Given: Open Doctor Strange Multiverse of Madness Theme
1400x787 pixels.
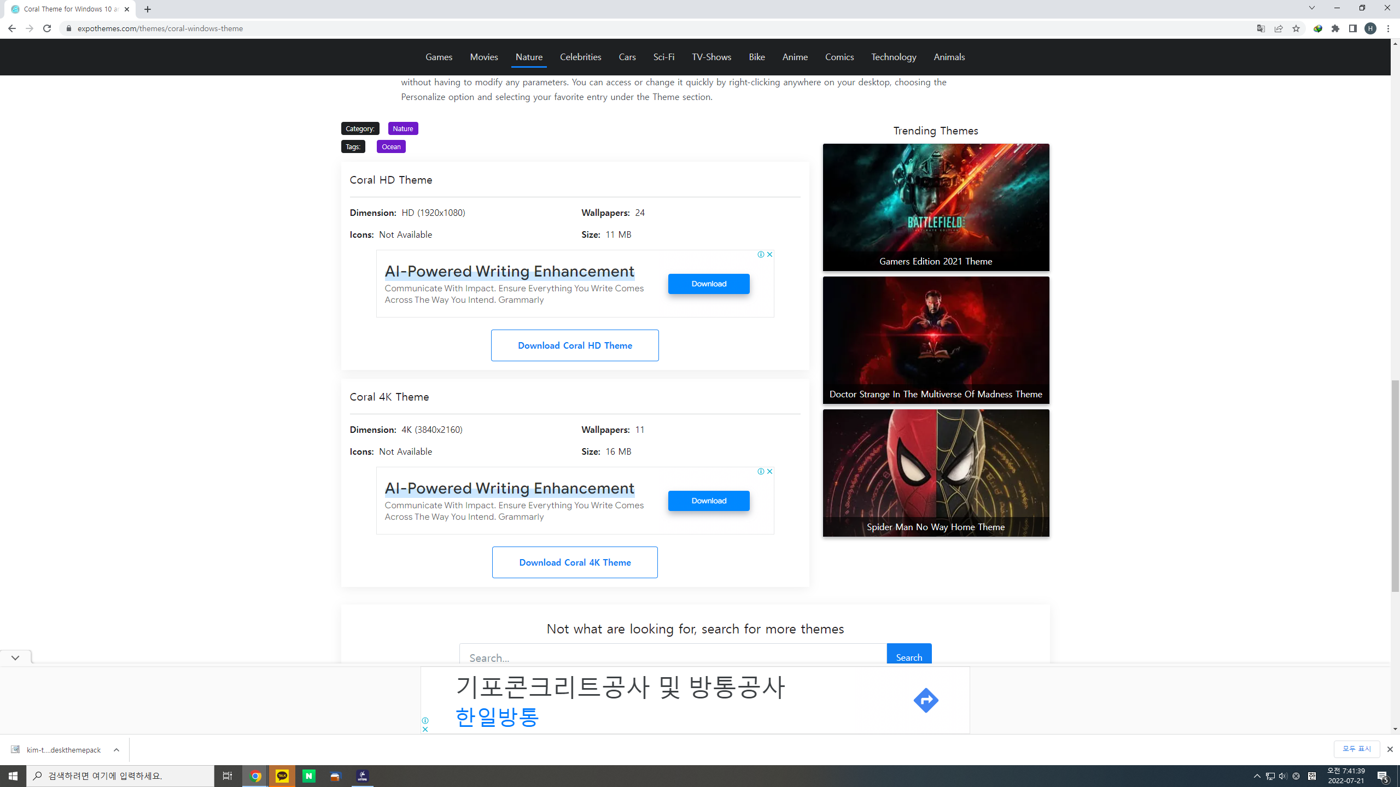Looking at the screenshot, I should [x=936, y=340].
